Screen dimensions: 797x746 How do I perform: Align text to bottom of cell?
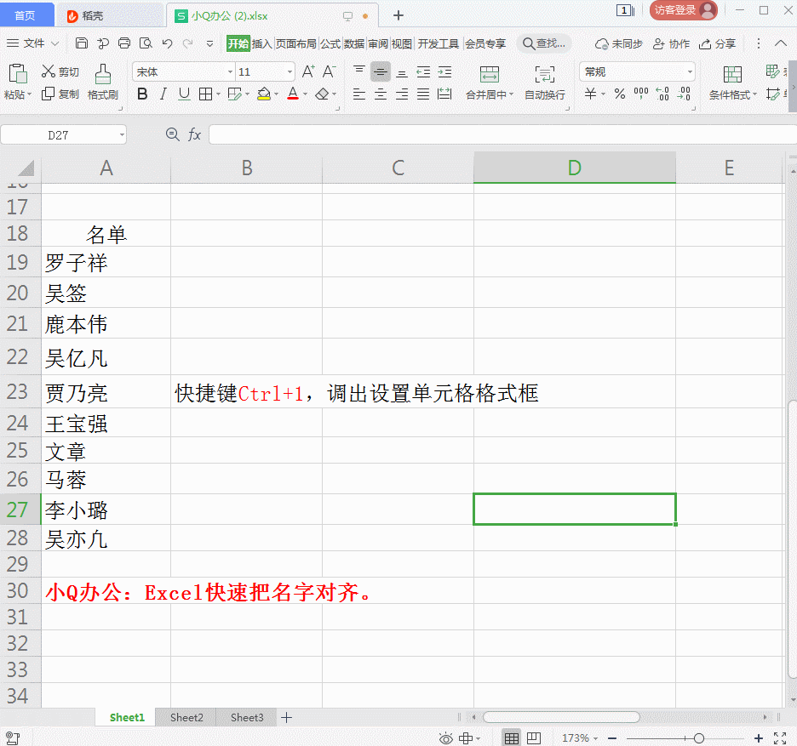pyautogui.click(x=402, y=71)
